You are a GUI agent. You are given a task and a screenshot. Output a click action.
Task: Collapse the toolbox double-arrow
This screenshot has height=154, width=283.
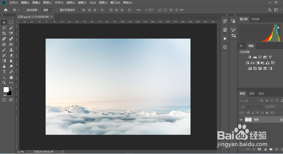point(2,15)
